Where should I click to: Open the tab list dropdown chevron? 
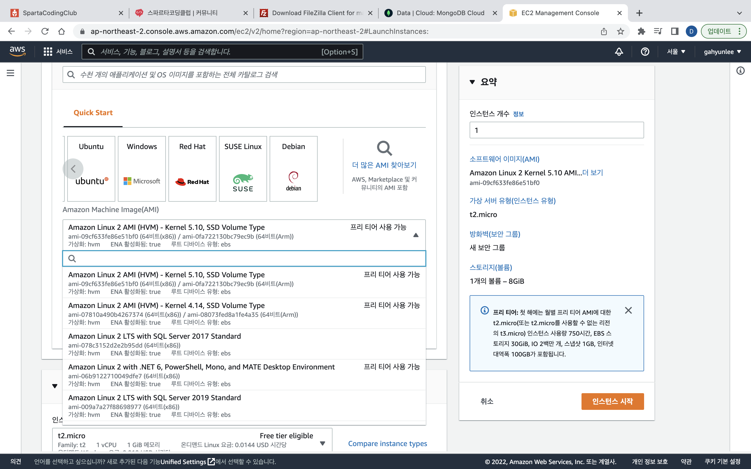coord(739,13)
